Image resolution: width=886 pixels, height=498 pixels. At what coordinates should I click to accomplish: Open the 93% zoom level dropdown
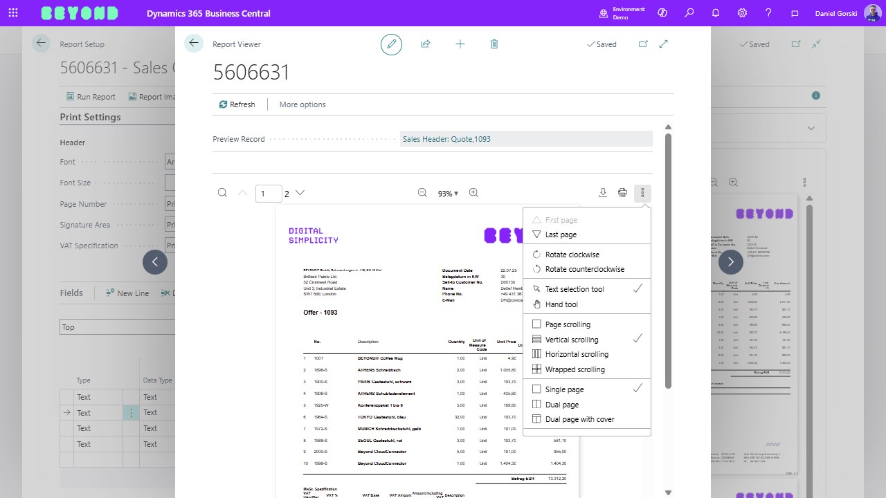[x=448, y=193]
